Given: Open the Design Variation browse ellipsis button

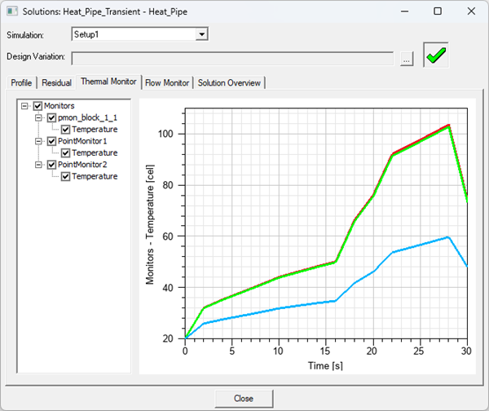Looking at the screenshot, I should [407, 59].
